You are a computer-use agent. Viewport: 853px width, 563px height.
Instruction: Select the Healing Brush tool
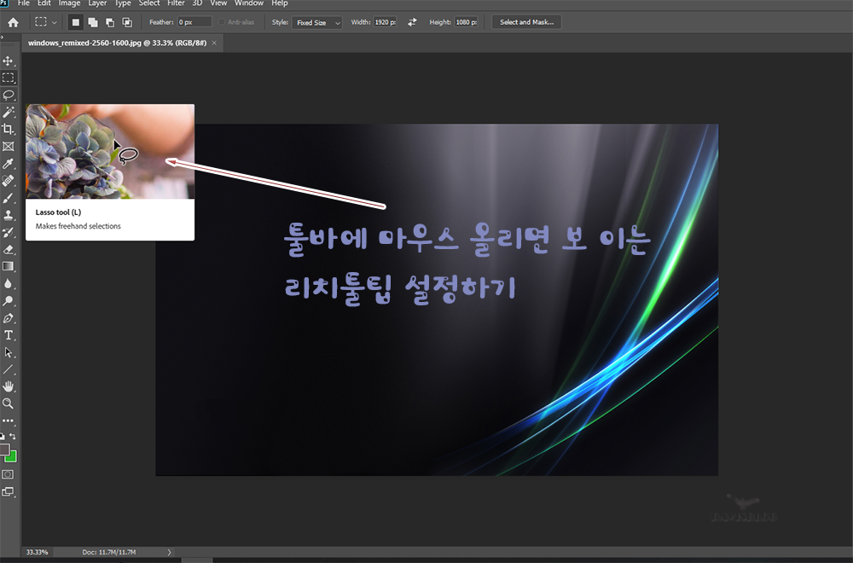click(x=9, y=181)
